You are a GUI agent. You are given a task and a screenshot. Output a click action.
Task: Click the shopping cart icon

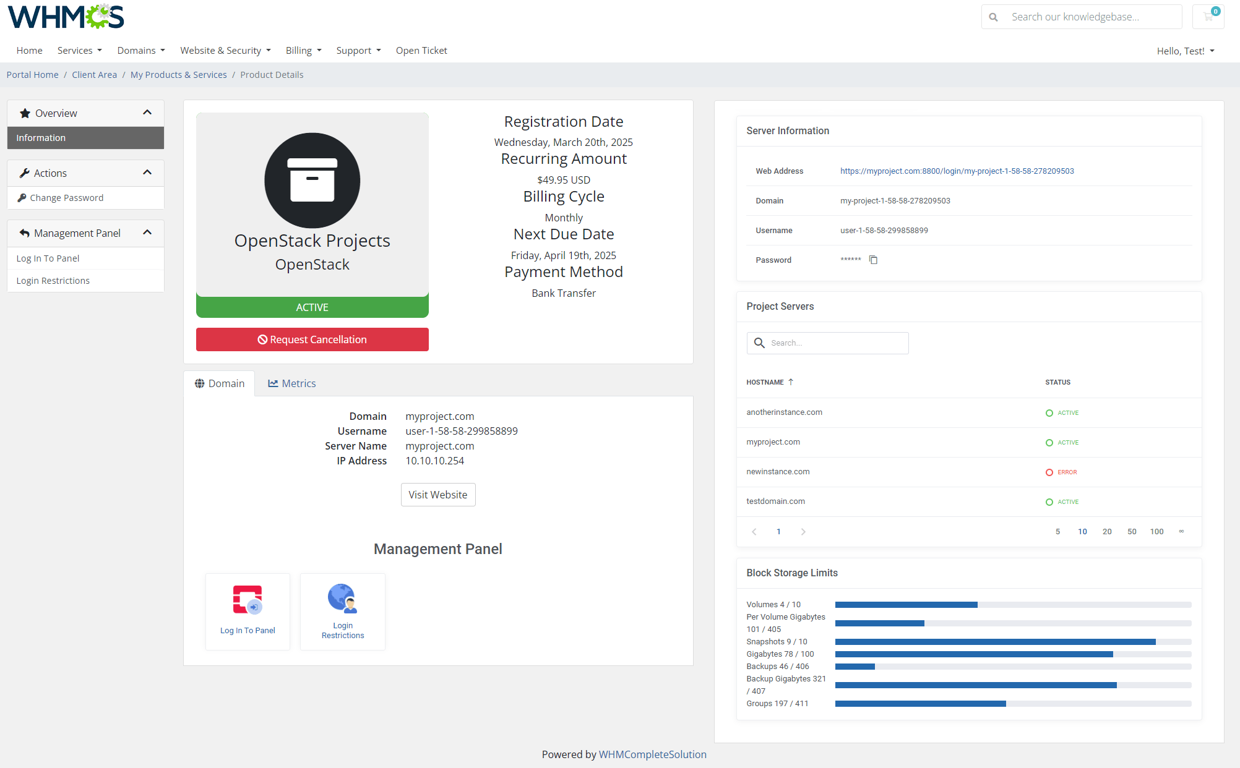[x=1208, y=17]
